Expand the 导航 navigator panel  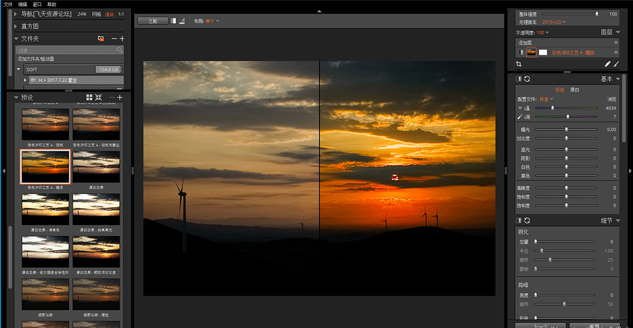(x=16, y=14)
